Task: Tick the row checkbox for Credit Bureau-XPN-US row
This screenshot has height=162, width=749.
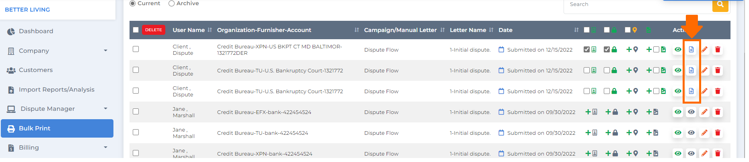Action: (x=136, y=49)
